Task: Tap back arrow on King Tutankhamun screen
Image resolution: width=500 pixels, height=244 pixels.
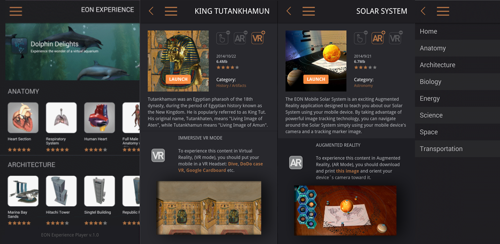Action: point(151,11)
